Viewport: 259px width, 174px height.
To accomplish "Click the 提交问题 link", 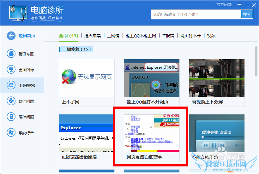I will (224, 5).
